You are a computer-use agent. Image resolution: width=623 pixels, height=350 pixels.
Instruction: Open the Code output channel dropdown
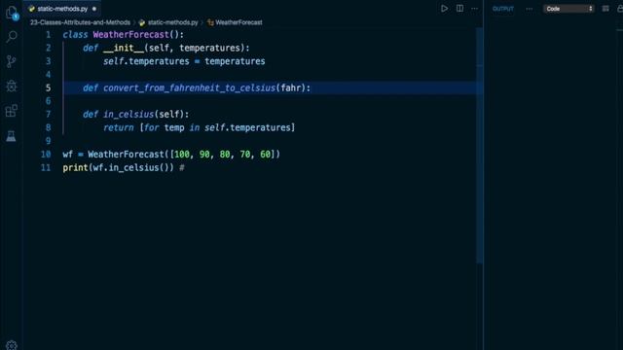point(568,9)
